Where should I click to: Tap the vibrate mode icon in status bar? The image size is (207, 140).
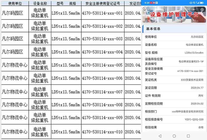(191, 3)
